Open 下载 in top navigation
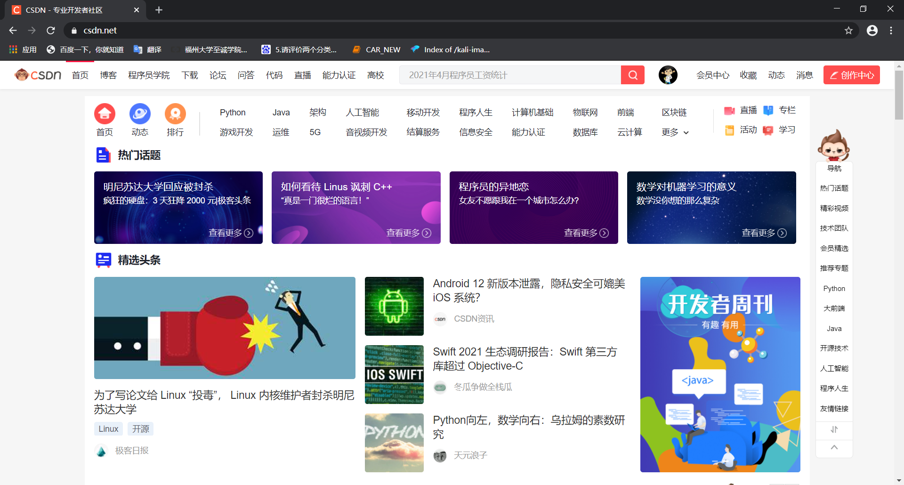 tap(190, 75)
